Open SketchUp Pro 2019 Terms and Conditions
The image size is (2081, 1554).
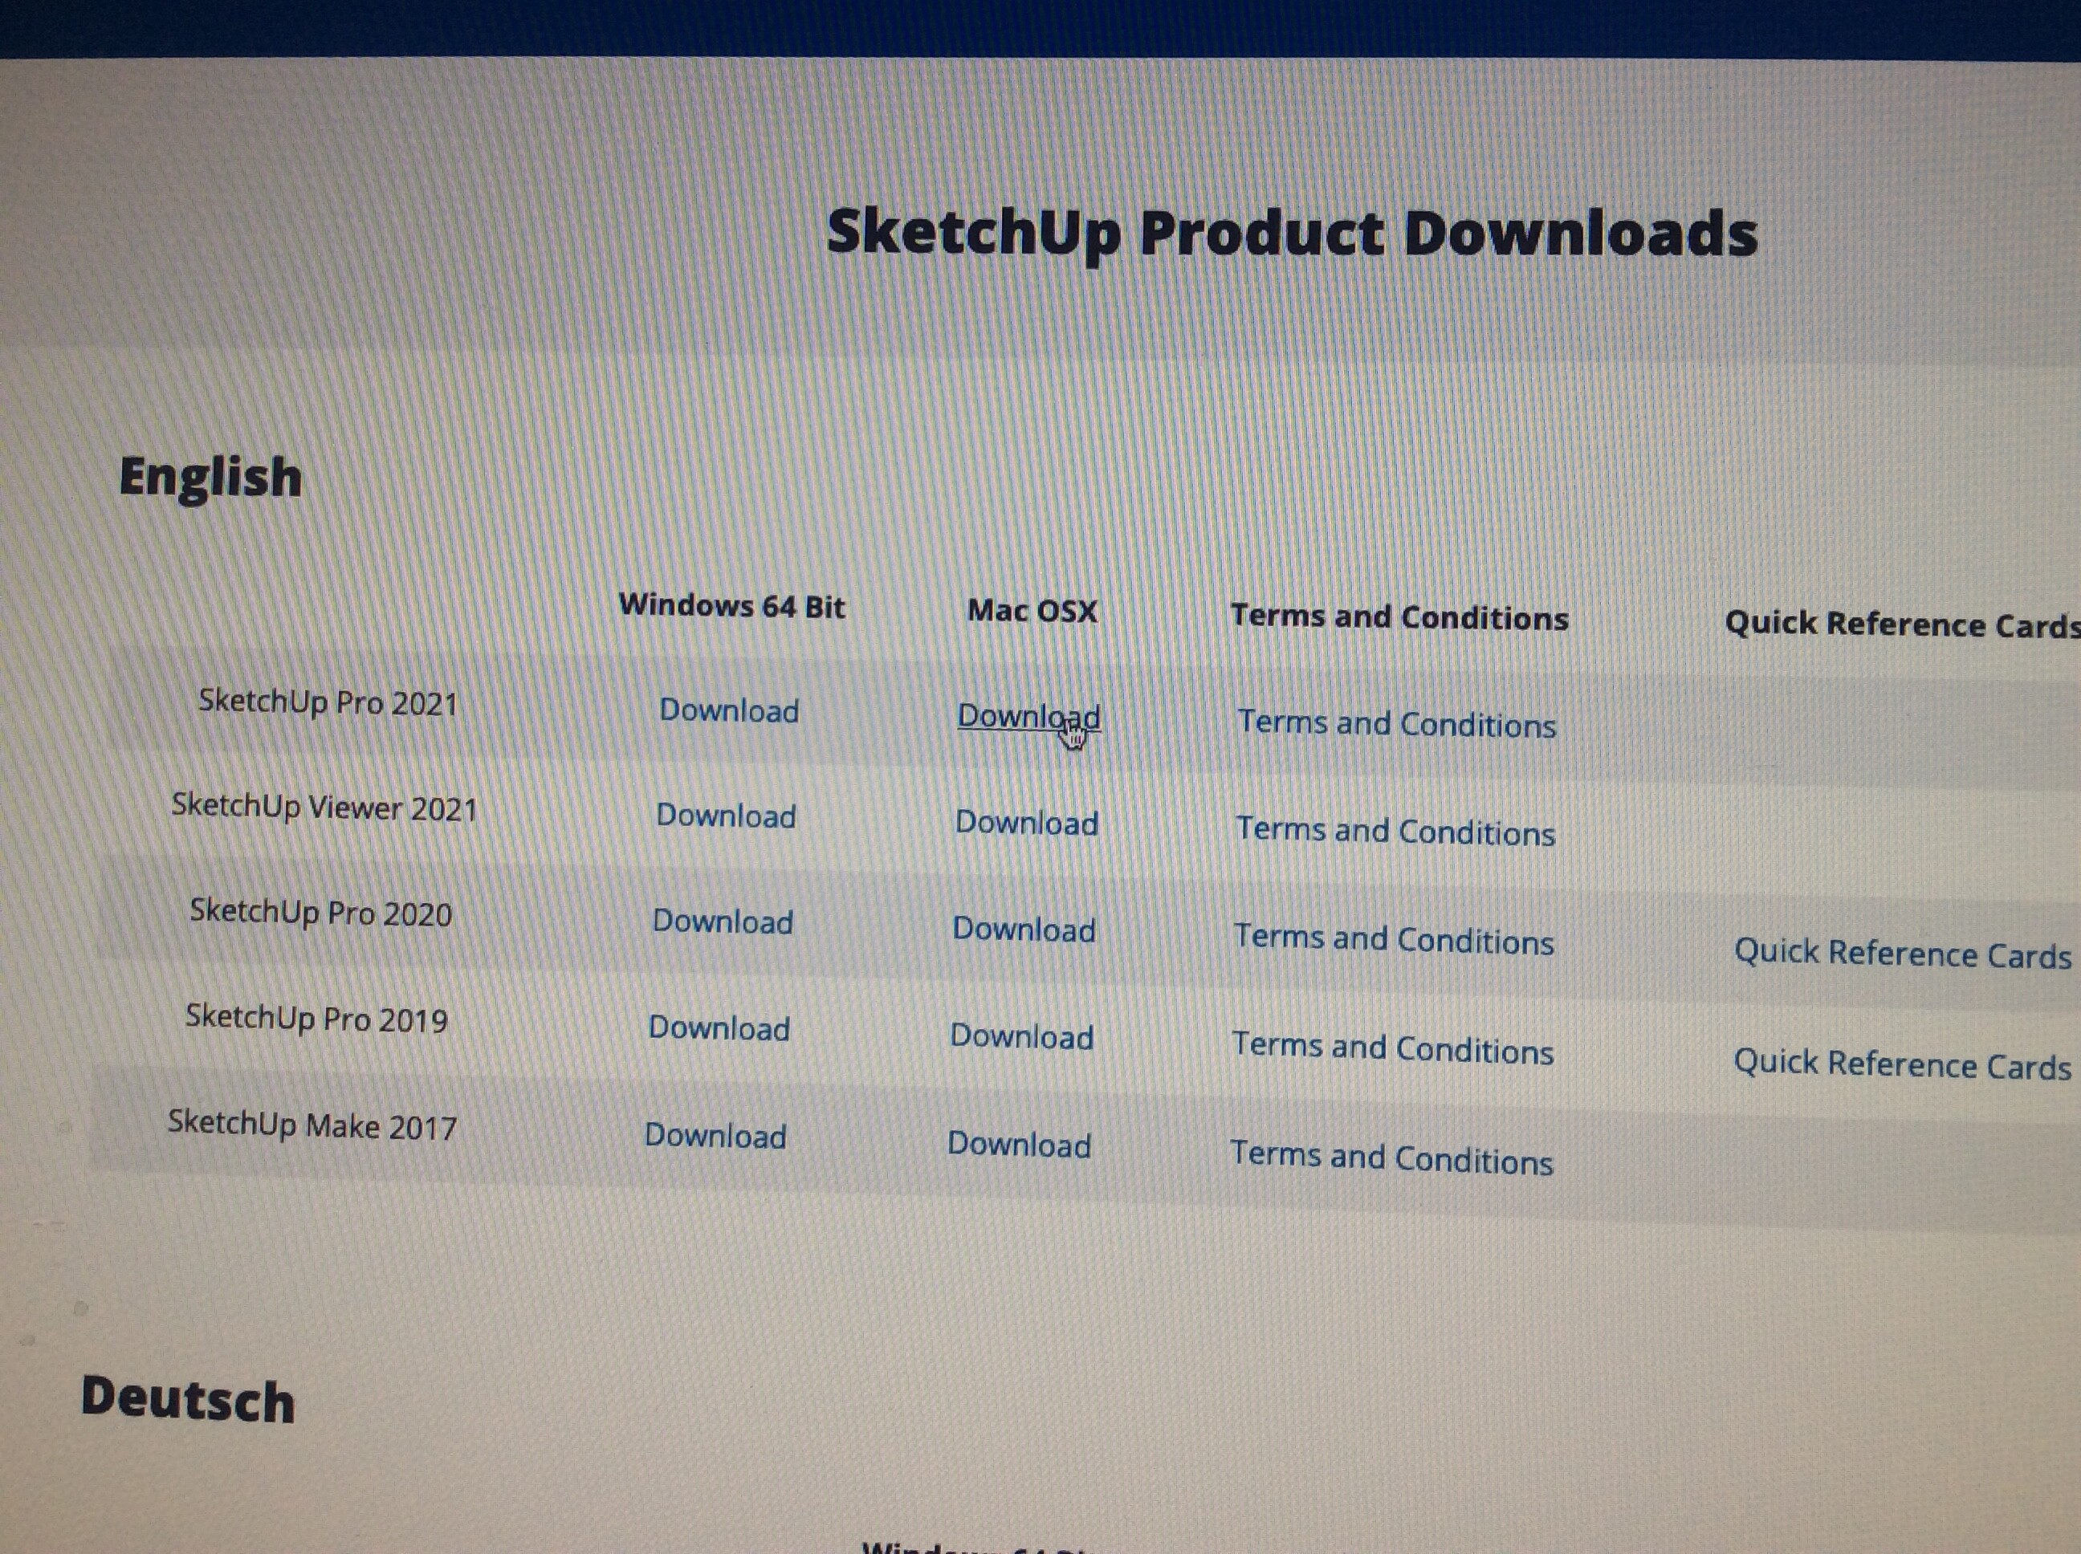1392,1048
